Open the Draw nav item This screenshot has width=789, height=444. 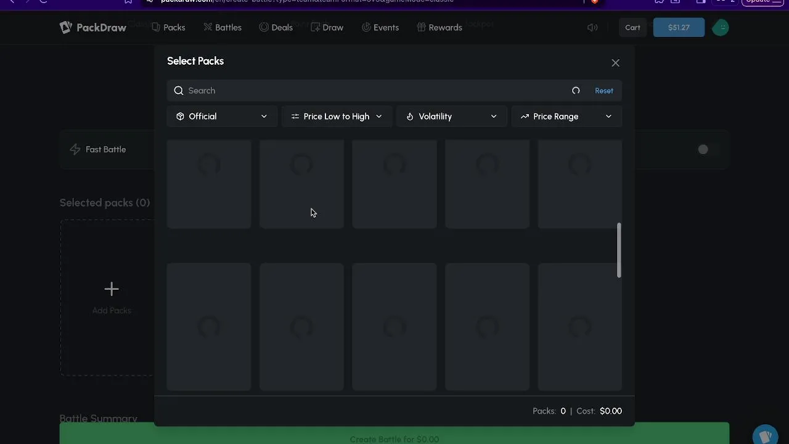point(327,27)
